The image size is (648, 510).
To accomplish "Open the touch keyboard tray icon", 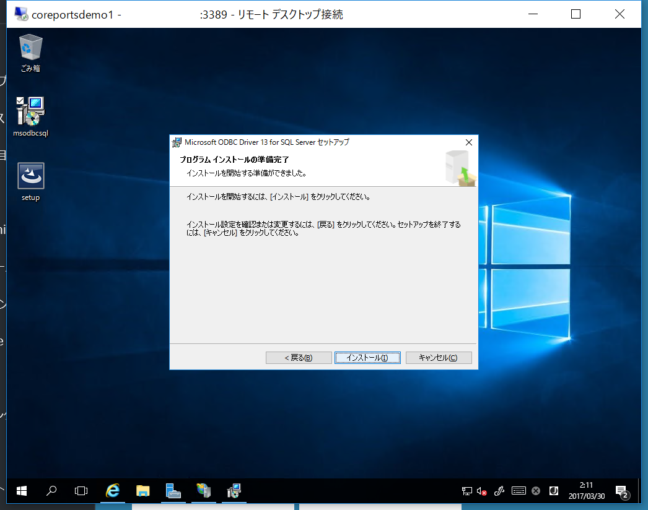I will point(519,491).
